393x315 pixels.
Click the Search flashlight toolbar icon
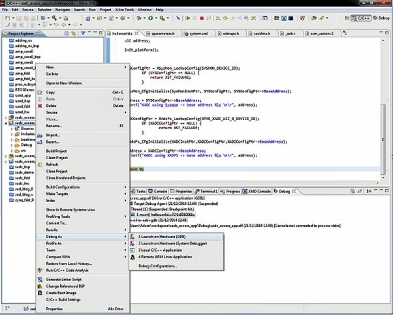point(322,18)
